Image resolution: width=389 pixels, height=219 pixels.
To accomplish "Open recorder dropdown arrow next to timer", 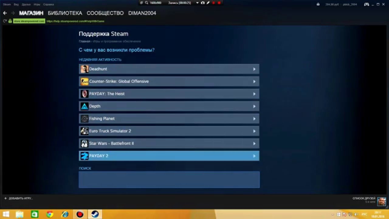I will pos(198,3).
